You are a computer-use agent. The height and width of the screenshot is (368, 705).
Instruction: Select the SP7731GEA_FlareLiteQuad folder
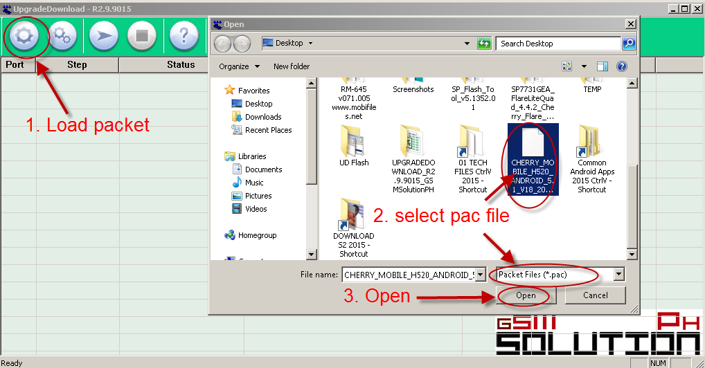[533, 99]
